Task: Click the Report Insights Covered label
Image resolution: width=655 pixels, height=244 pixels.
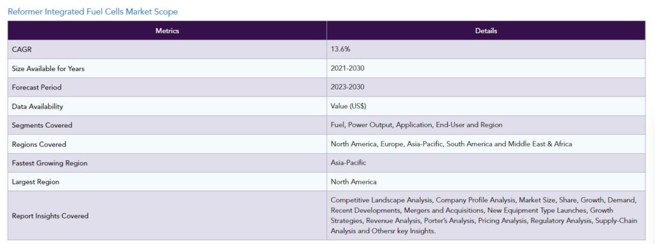Action: click(50, 216)
